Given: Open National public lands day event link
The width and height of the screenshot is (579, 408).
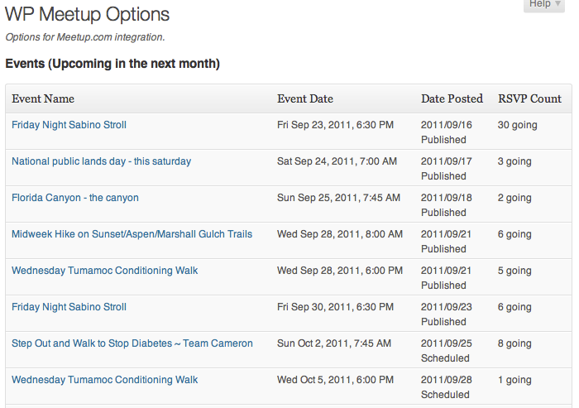Looking at the screenshot, I should 102,161.
